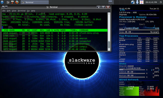Viewport: 163px width, 98px height.
Task: Click the red tool launcher beside Firefox
Action: pos(12,2)
